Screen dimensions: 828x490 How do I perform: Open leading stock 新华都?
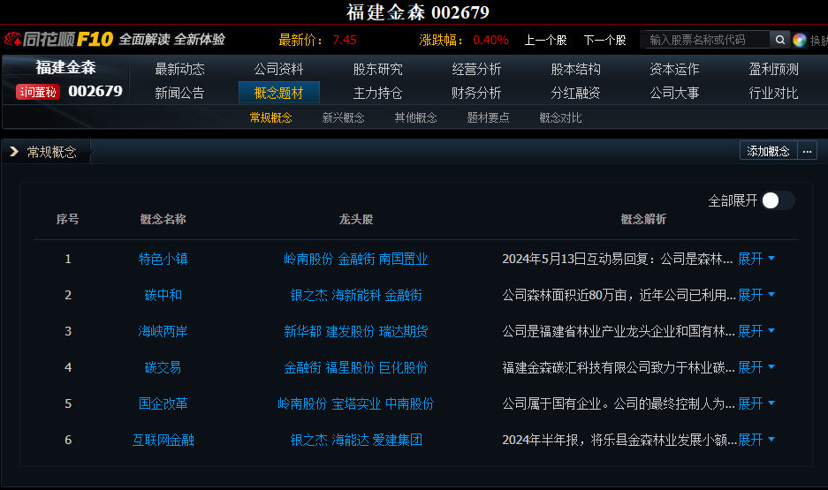[302, 331]
